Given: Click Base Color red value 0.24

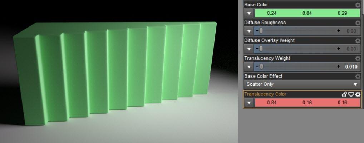Looking at the screenshot, I should (272, 13).
